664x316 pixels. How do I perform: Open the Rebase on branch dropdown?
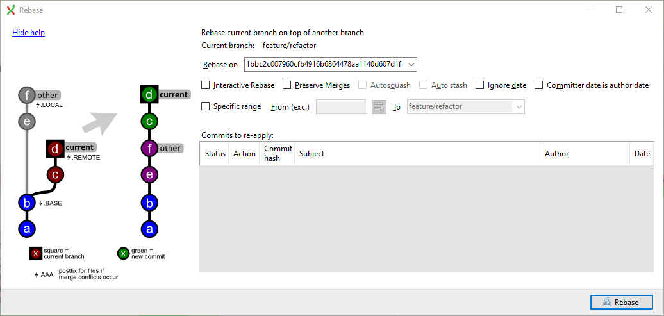[411, 64]
